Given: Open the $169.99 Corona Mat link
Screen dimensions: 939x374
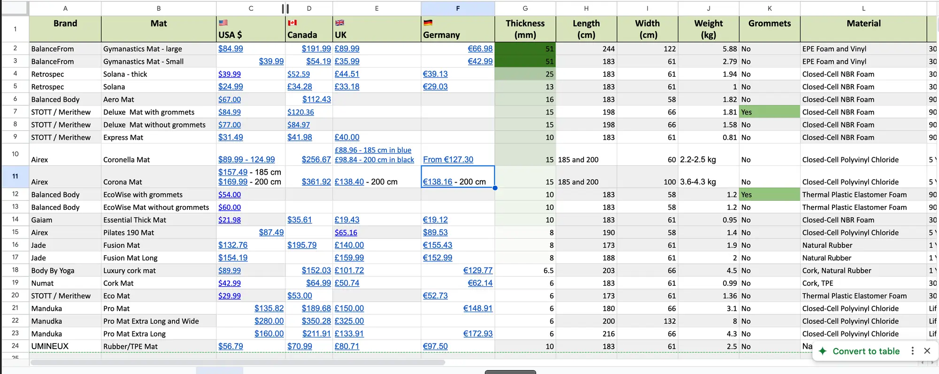Looking at the screenshot, I should [x=233, y=182].
